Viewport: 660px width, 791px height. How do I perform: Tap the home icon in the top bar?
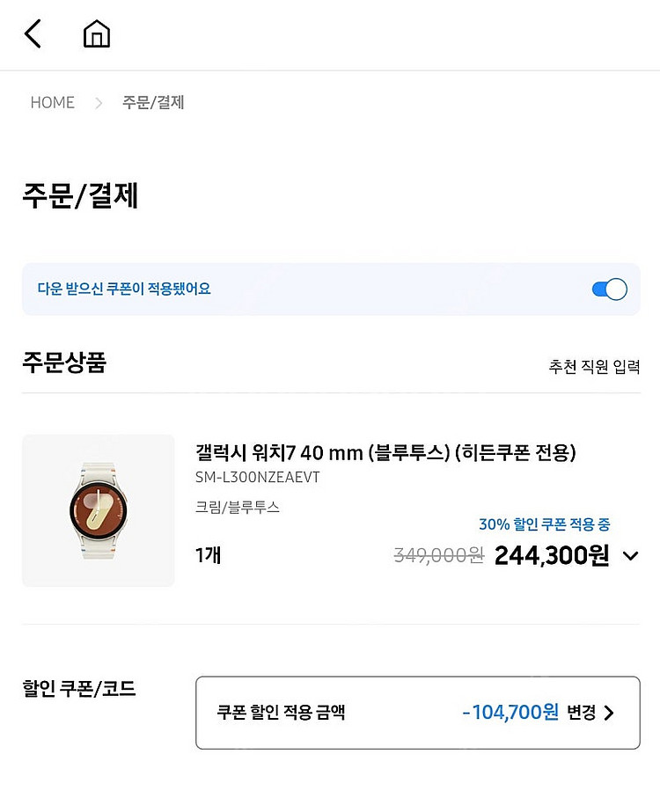(97, 33)
